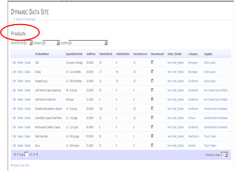Go to the next page arrow icon
Image resolution: width=234 pixels, height=171 pixels.
34,154
